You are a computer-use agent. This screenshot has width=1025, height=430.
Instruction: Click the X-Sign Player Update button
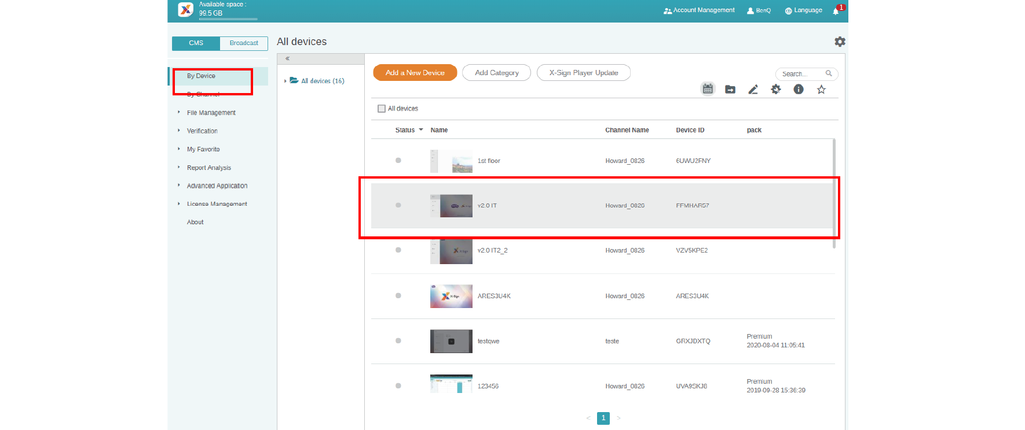point(583,73)
